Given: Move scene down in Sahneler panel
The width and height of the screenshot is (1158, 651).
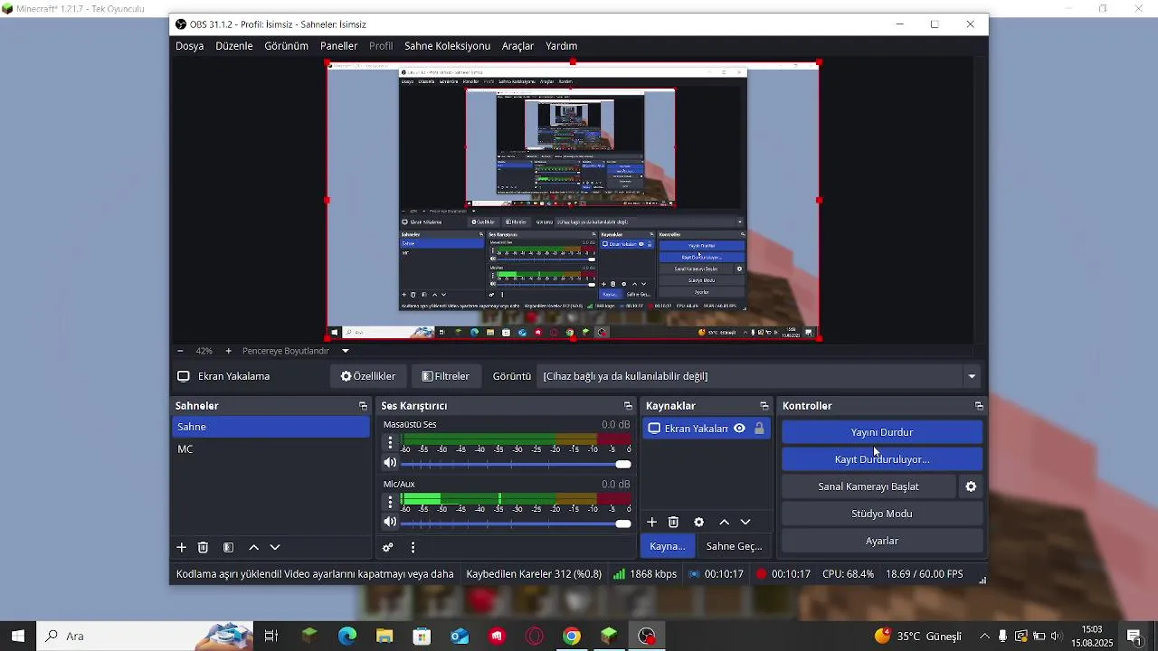Looking at the screenshot, I should 275,547.
